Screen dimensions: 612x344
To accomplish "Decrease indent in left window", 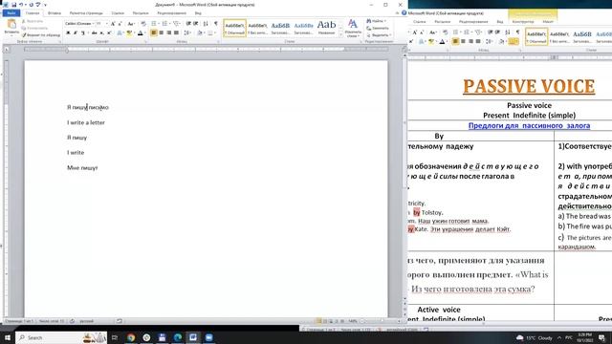I will [188, 24].
